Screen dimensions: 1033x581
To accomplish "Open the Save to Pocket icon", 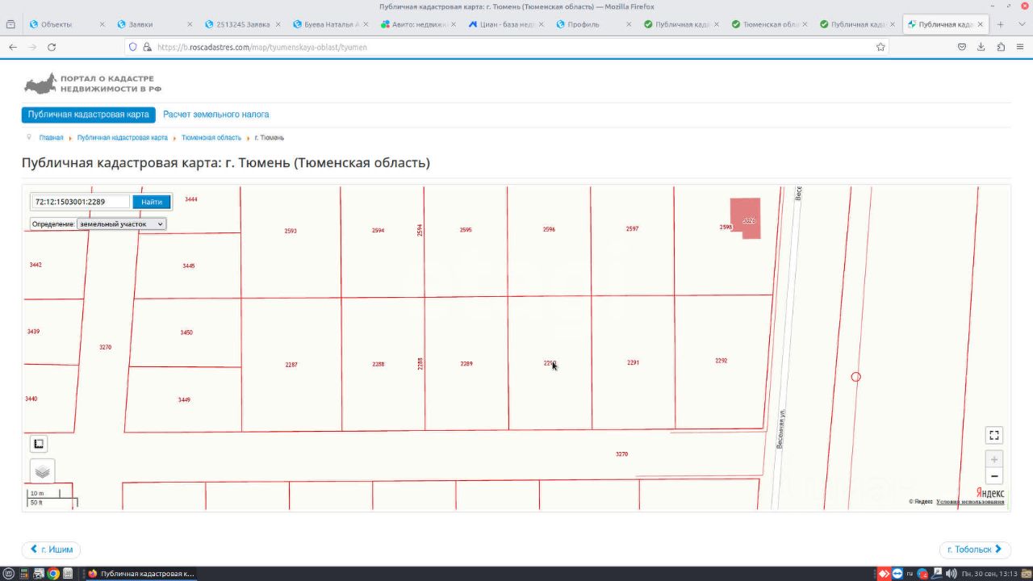I will 962,47.
